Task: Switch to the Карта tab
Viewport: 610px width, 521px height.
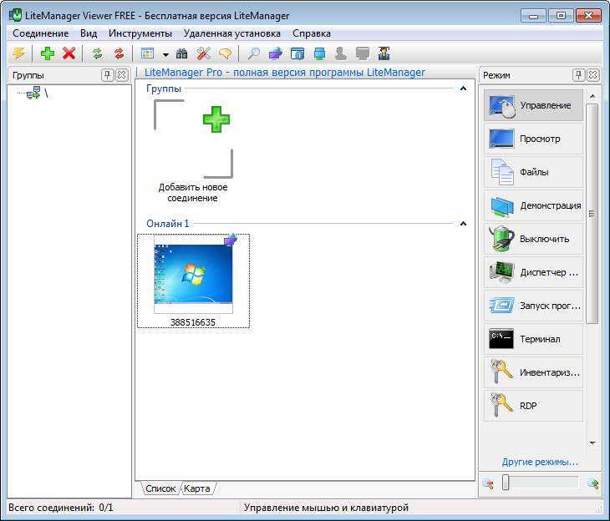Action: coord(197,488)
